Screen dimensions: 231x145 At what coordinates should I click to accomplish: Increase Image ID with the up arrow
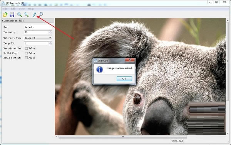50,42
